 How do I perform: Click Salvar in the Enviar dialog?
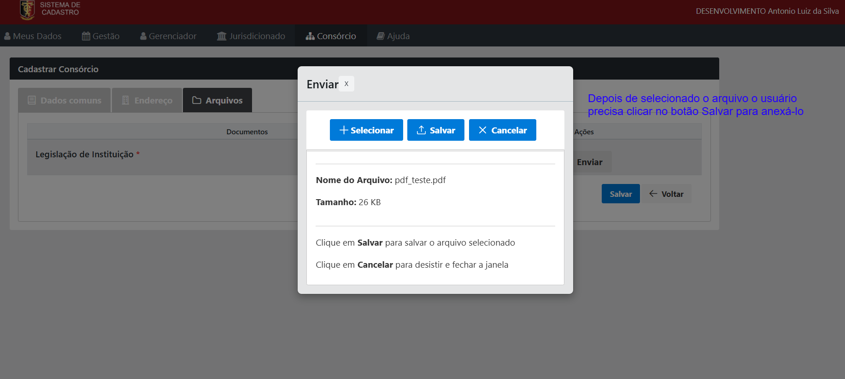pos(436,130)
